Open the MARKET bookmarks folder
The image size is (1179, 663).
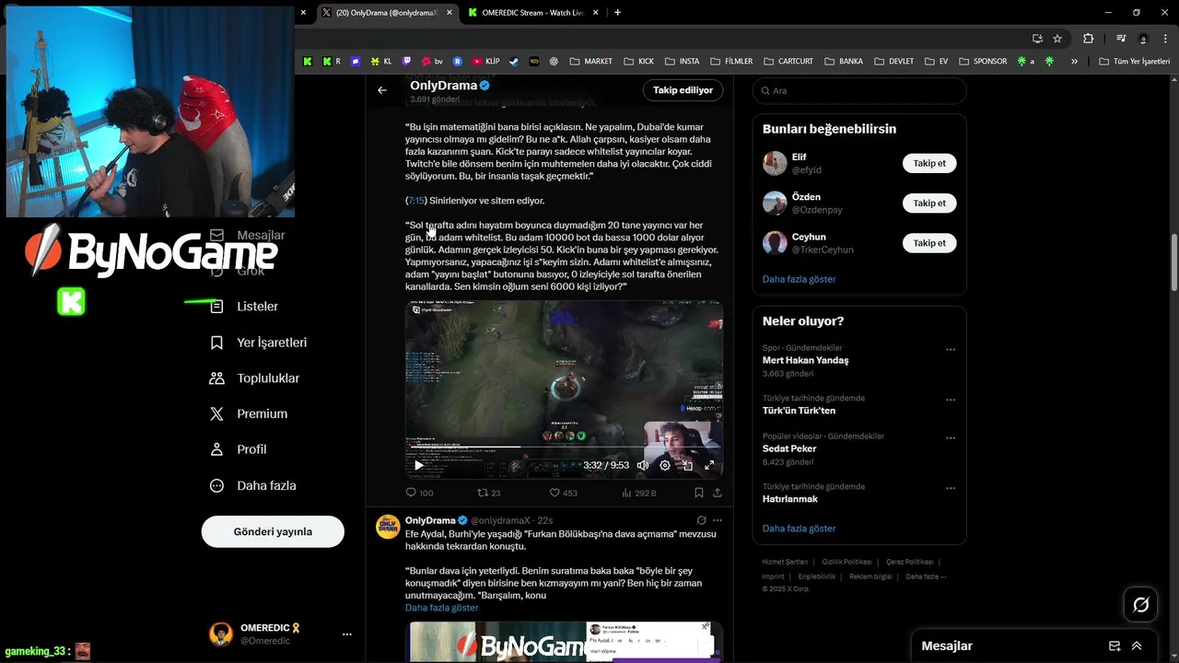[591, 62]
